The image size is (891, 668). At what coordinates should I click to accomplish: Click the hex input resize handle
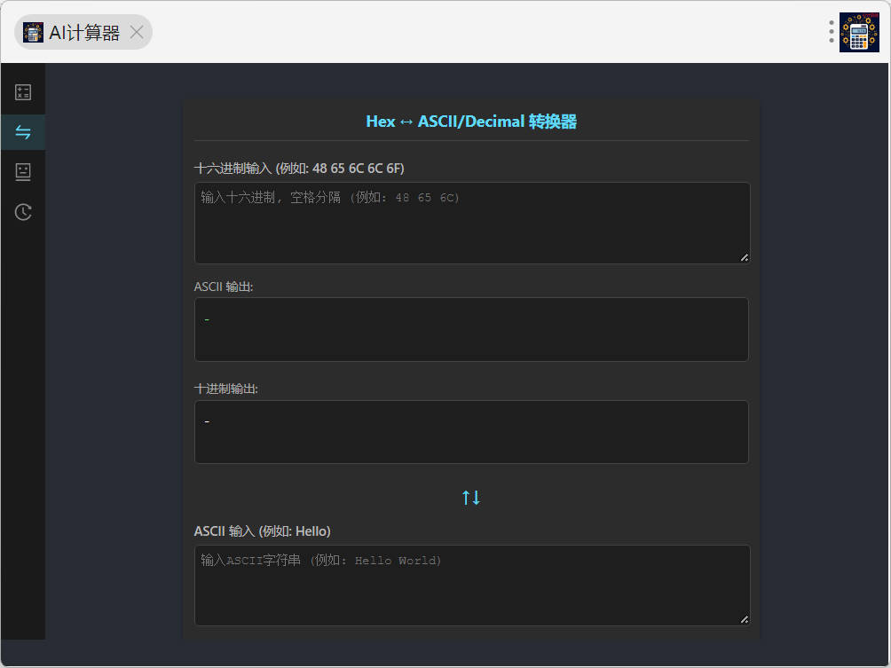click(744, 258)
